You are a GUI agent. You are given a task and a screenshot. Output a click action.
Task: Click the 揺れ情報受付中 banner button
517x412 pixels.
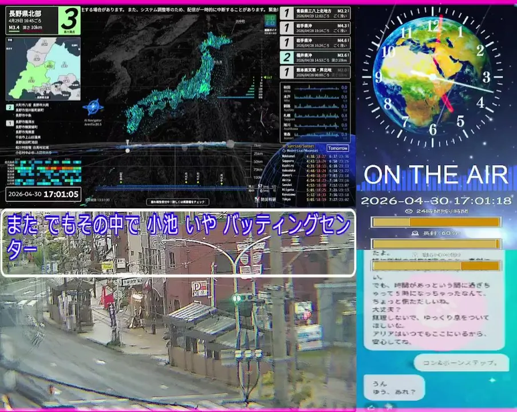177,202
